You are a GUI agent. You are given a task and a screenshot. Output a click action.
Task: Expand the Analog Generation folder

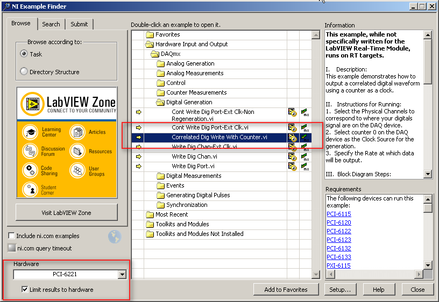tap(160, 64)
